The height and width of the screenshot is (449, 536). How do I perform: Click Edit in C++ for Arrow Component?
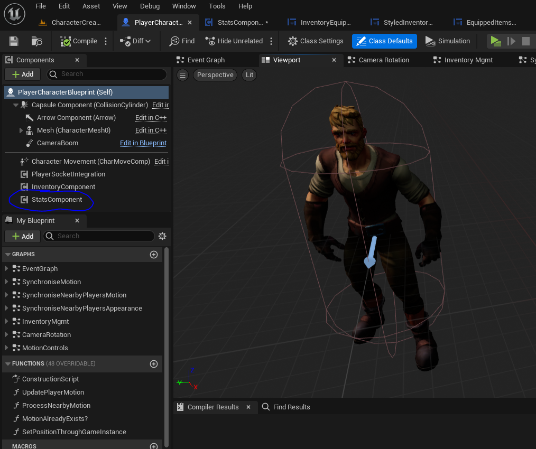point(151,118)
